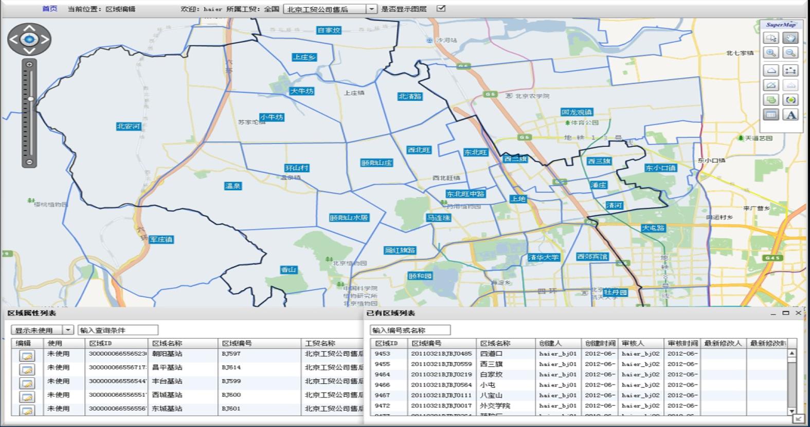Screen dimensions: 810x427
Task: Sort by 审核人 column header
Action: 641,343
